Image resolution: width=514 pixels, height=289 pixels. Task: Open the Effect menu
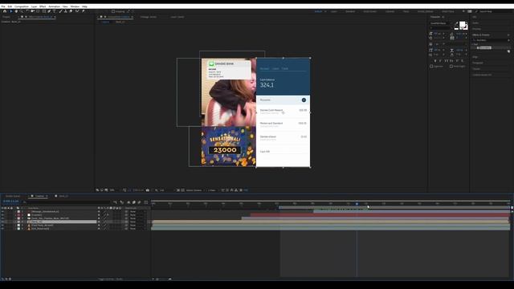pyautogui.click(x=43, y=6)
